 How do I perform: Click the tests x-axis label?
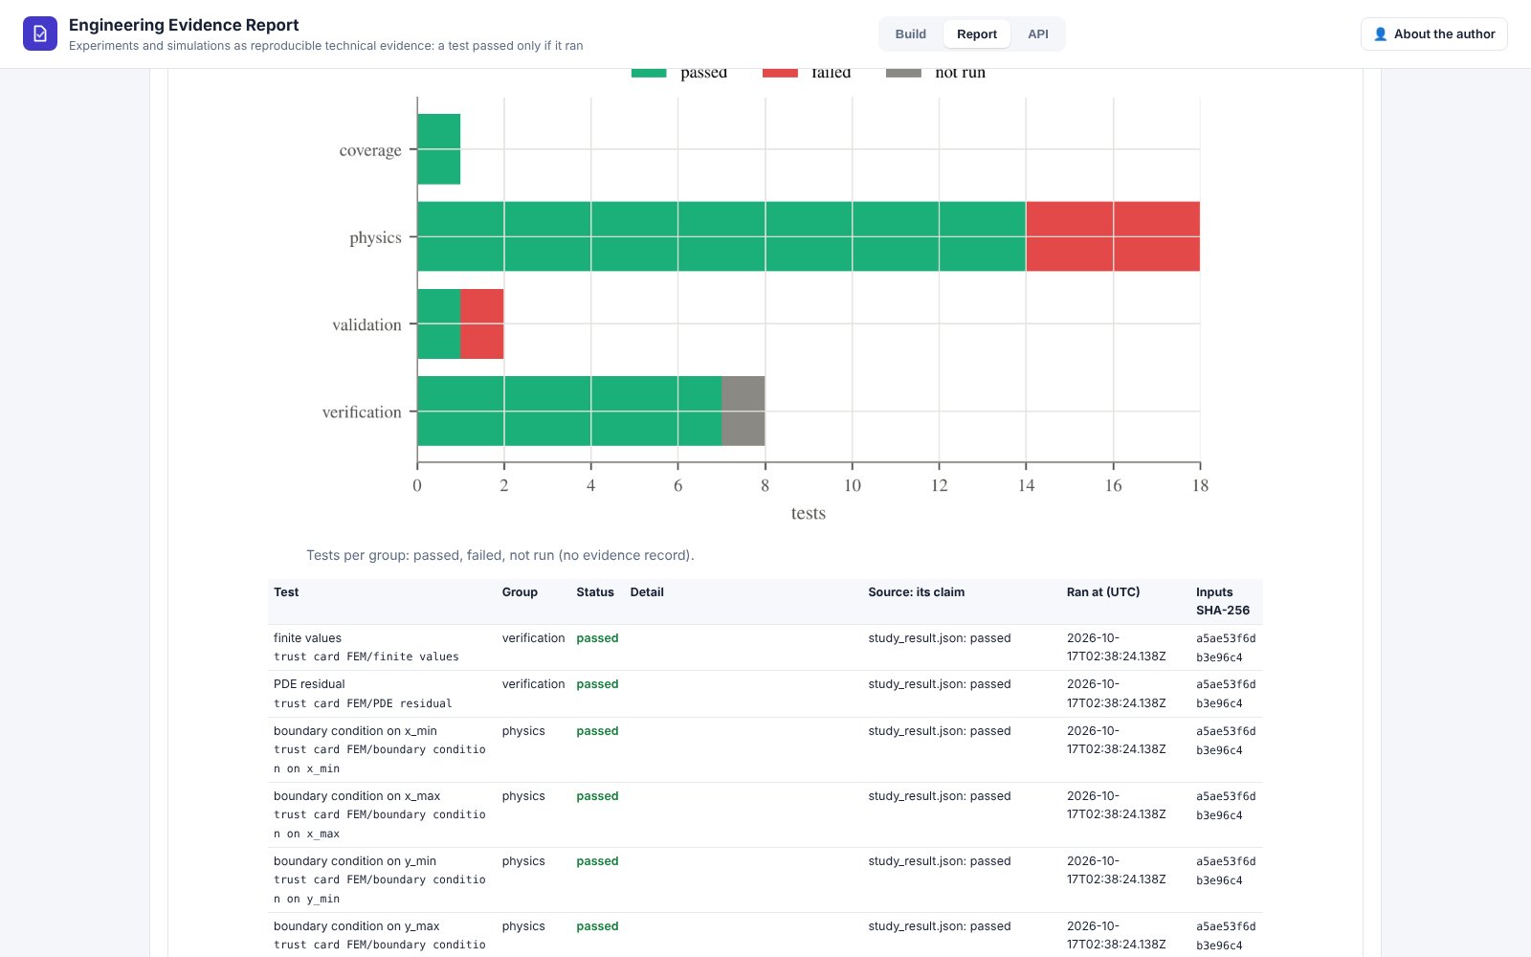809,513
